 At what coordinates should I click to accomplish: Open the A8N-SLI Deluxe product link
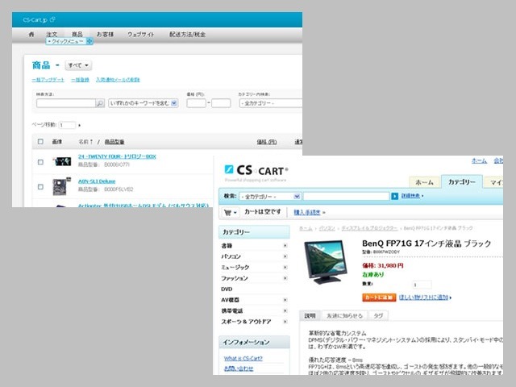pos(97,181)
